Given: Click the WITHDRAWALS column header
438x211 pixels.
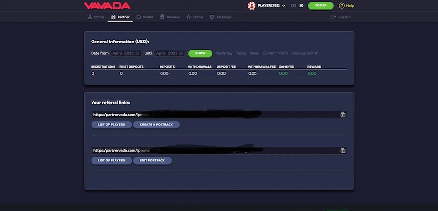Looking at the screenshot, I should pos(200,67).
